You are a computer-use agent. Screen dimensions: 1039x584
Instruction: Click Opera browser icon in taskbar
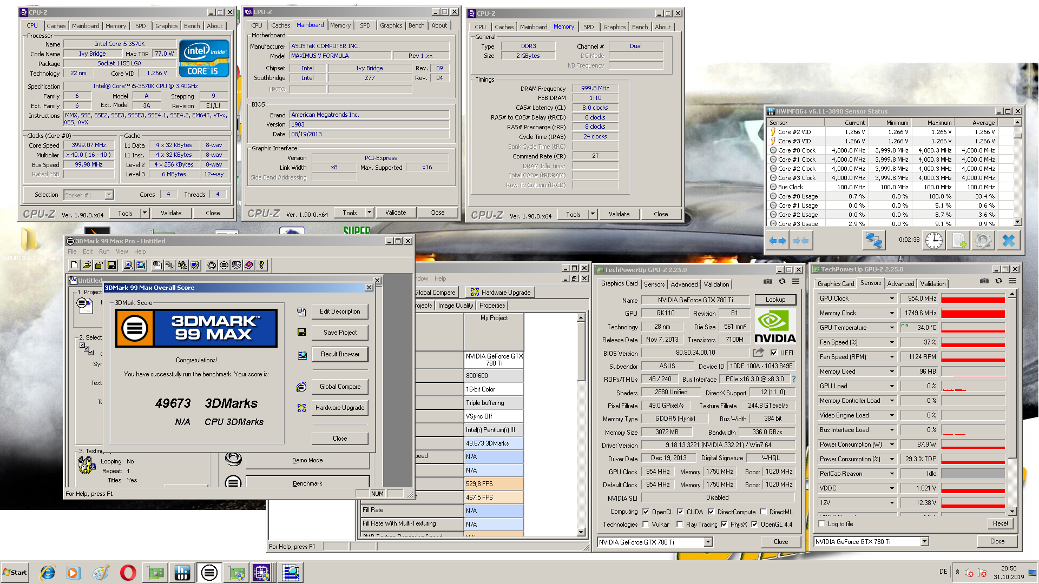coord(128,573)
